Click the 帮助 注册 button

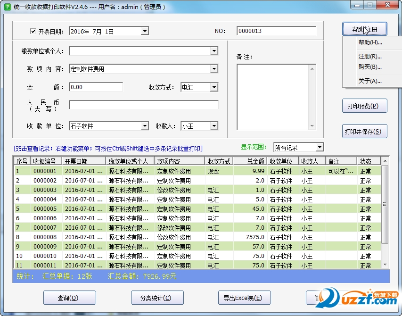(x=365, y=29)
